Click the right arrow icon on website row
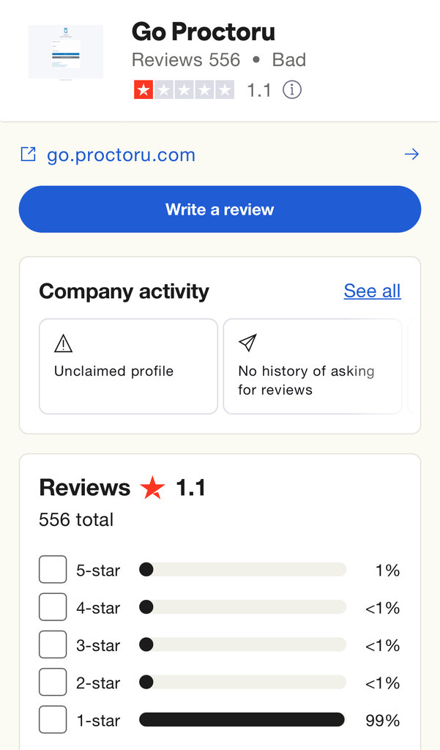Viewport: 440px width, 750px height. [411, 154]
